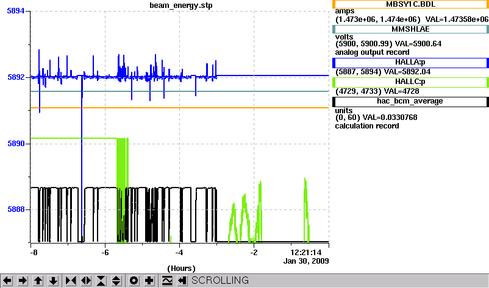This screenshot has width=489, height=288.
Task: Click the 5888 y-axis label
Action: [16, 209]
